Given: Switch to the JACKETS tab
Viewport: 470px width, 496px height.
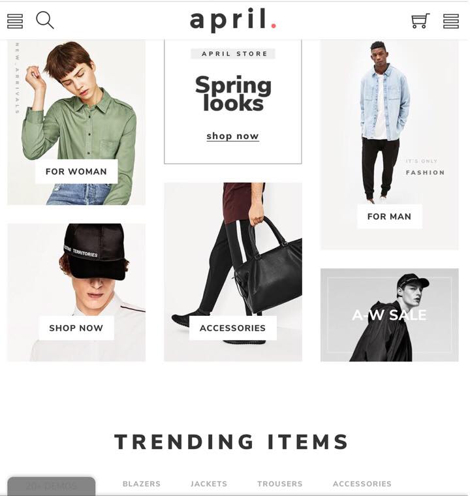Looking at the screenshot, I should point(209,484).
